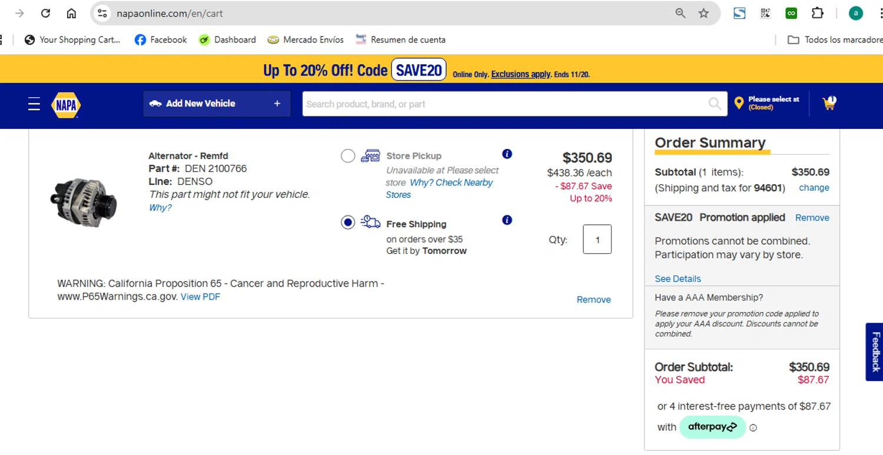Image resolution: width=883 pixels, height=455 pixels.
Task: Open the QR code extension icon
Action: [765, 13]
